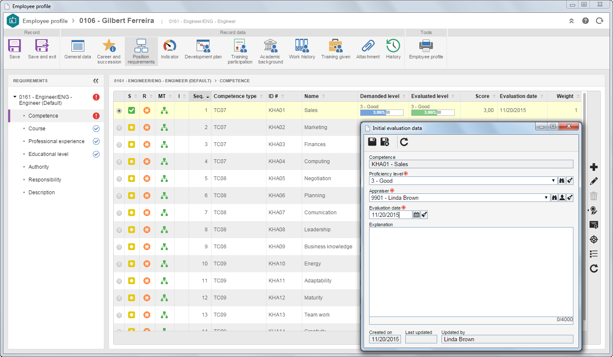613x357 pixels.
Task: Click the KHA03 ID cell
Action: 284,144
